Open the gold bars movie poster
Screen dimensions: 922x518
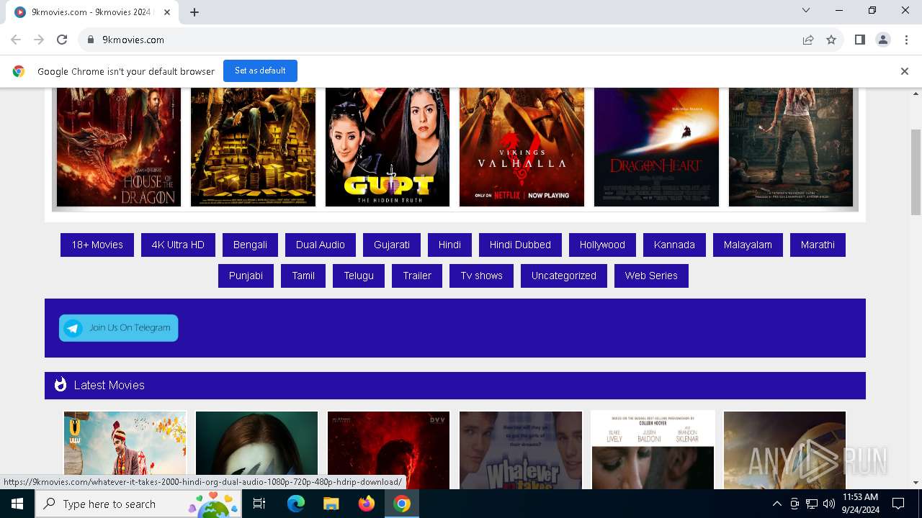click(253, 147)
